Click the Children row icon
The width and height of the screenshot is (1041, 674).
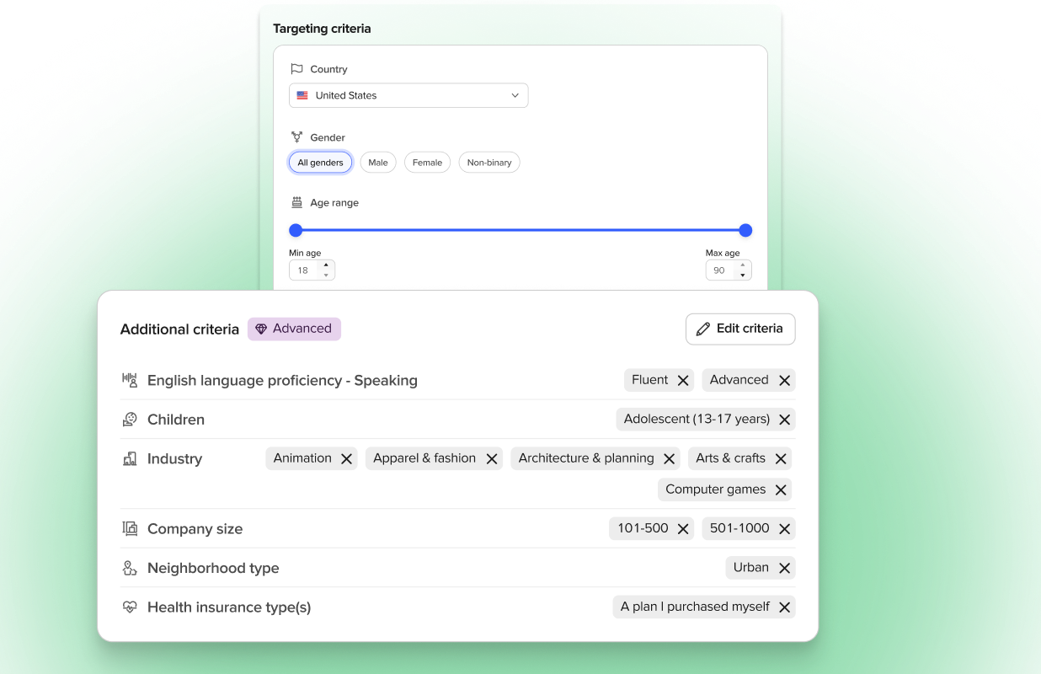click(x=130, y=420)
